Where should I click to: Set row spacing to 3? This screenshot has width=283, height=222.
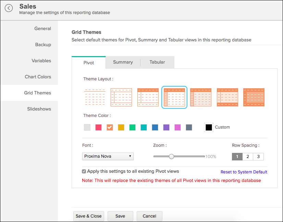(x=258, y=157)
